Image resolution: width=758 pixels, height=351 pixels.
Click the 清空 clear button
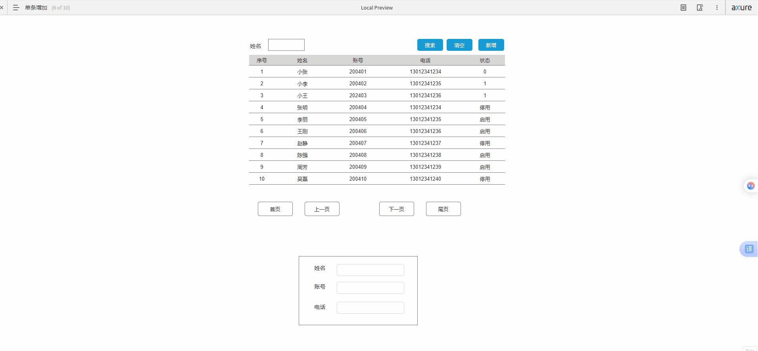point(459,45)
